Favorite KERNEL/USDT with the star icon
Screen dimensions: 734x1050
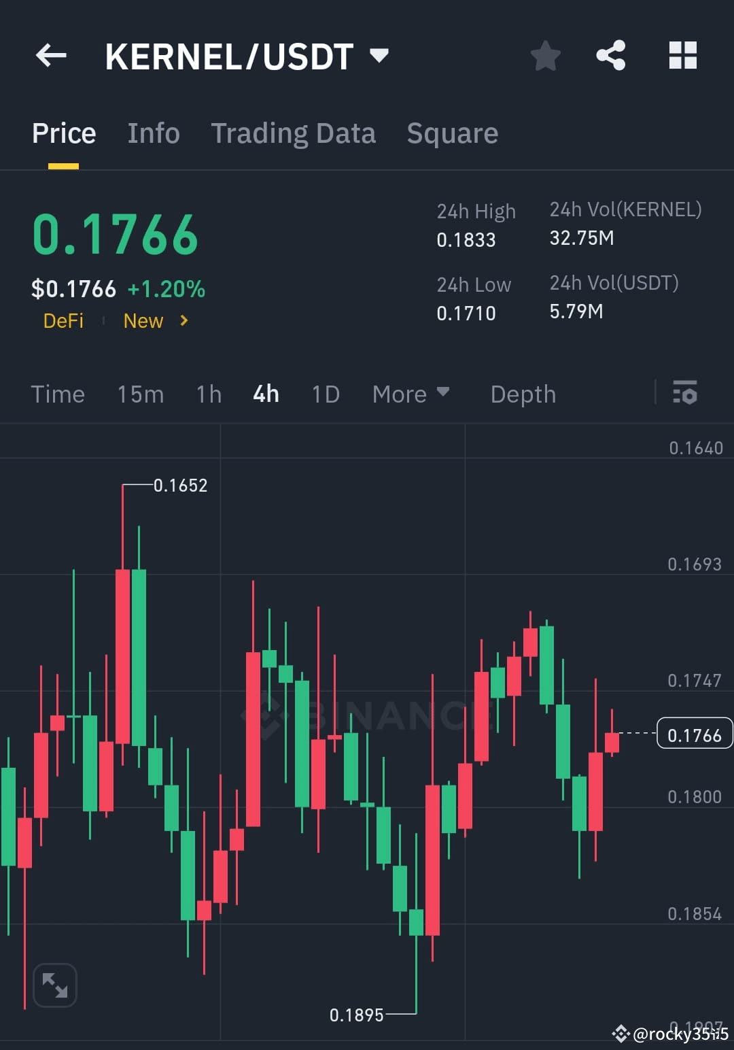click(x=546, y=56)
